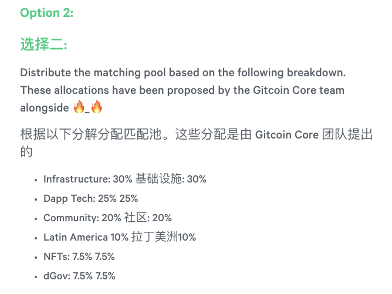Click the Gitcoin Core team text
The image size is (392, 294).
point(299,90)
